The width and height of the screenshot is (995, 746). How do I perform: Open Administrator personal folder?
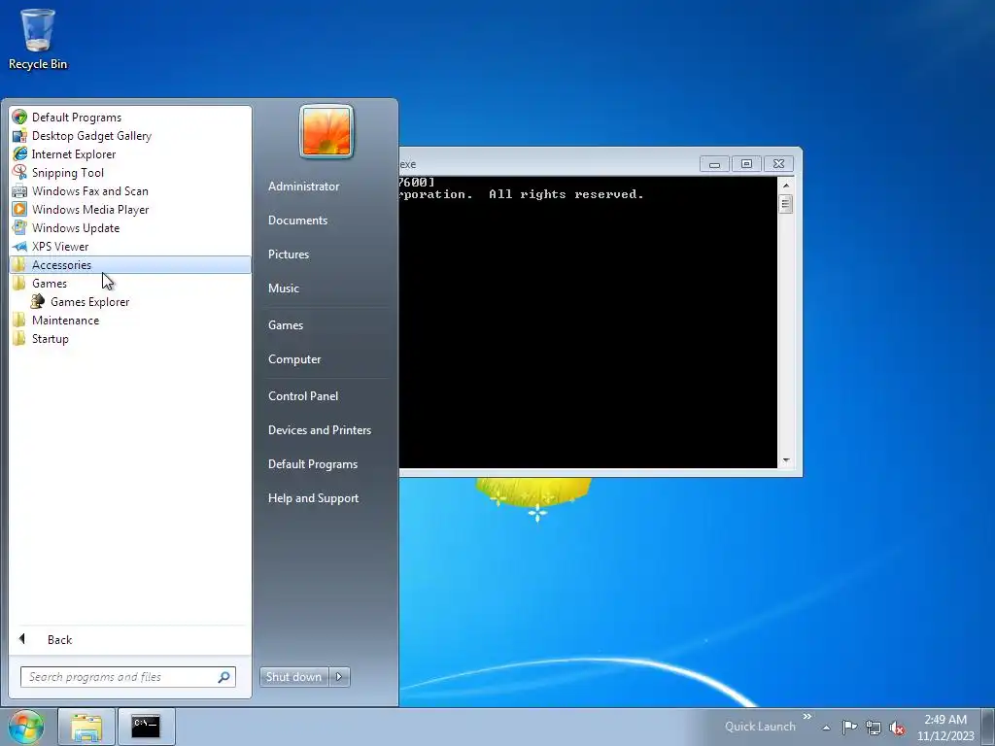click(304, 186)
